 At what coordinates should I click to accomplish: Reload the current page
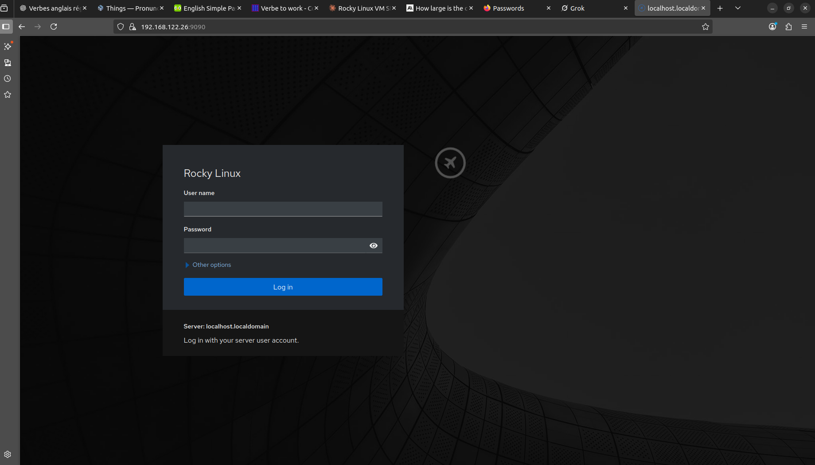[x=54, y=27]
